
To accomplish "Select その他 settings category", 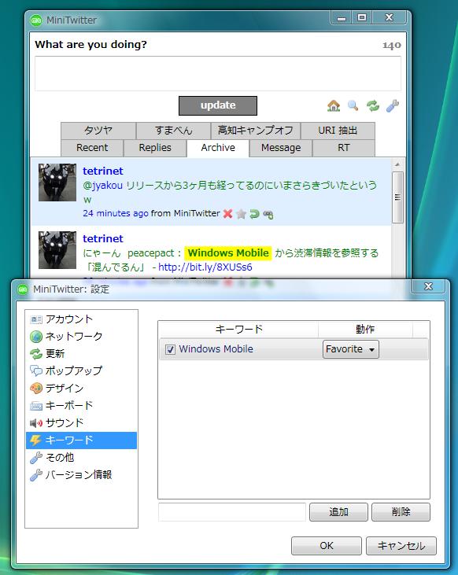I will [82, 458].
